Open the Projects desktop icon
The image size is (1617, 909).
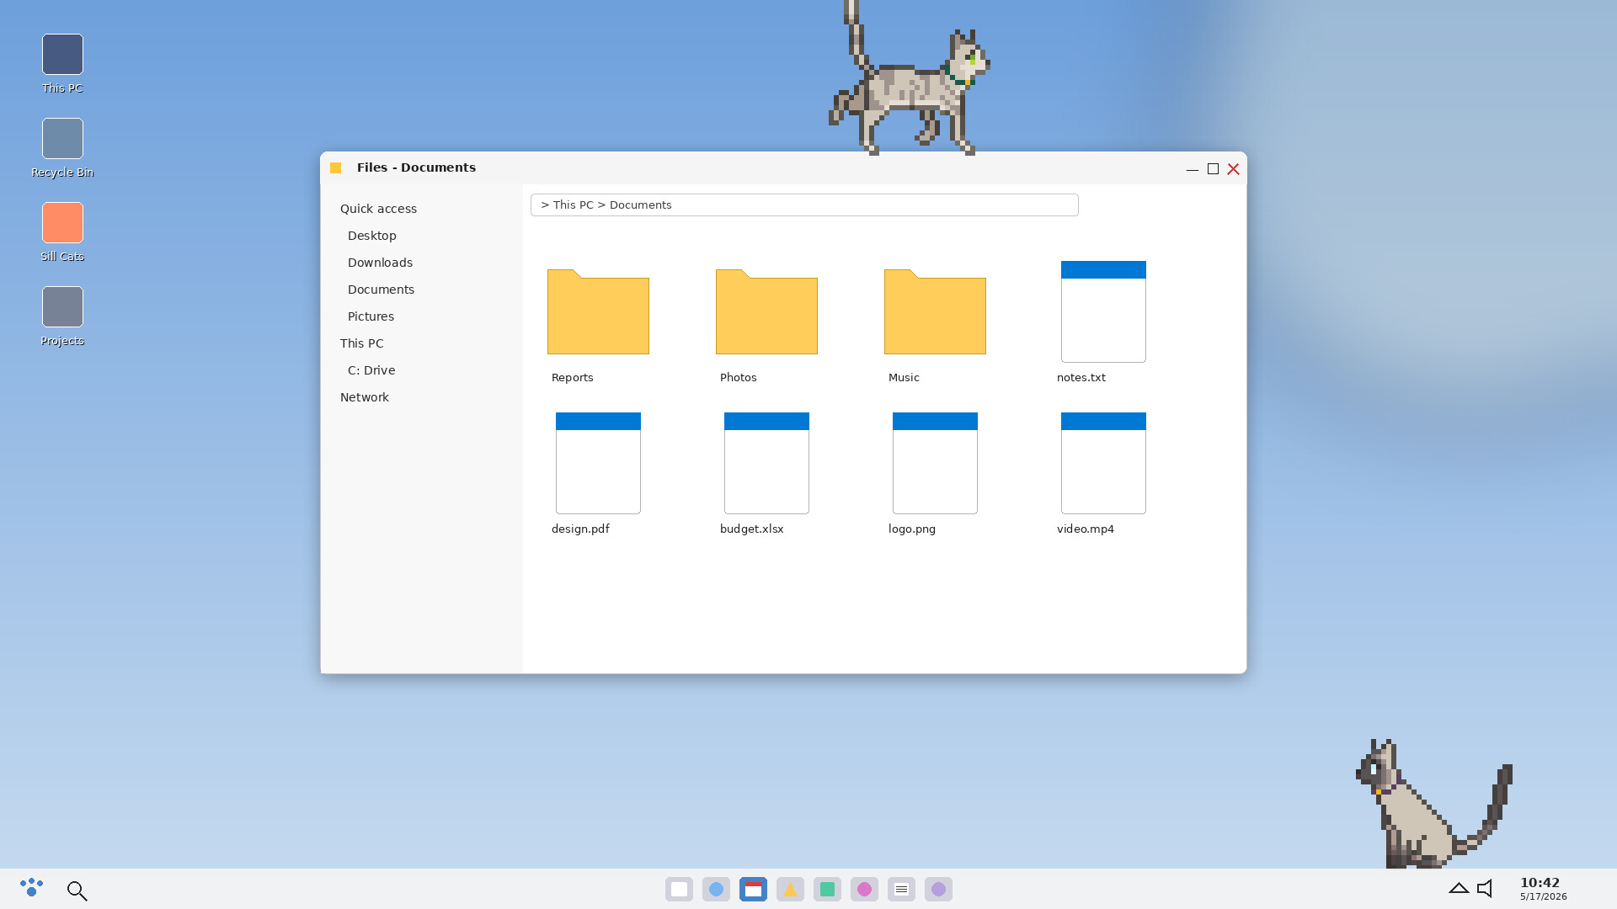pyautogui.click(x=62, y=307)
